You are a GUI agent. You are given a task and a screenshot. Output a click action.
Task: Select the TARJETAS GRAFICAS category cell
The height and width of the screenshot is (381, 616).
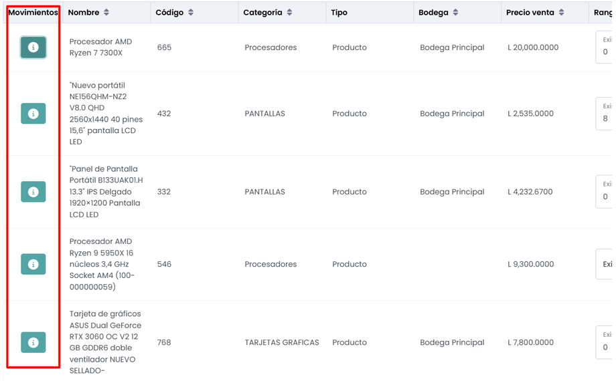[x=282, y=342]
